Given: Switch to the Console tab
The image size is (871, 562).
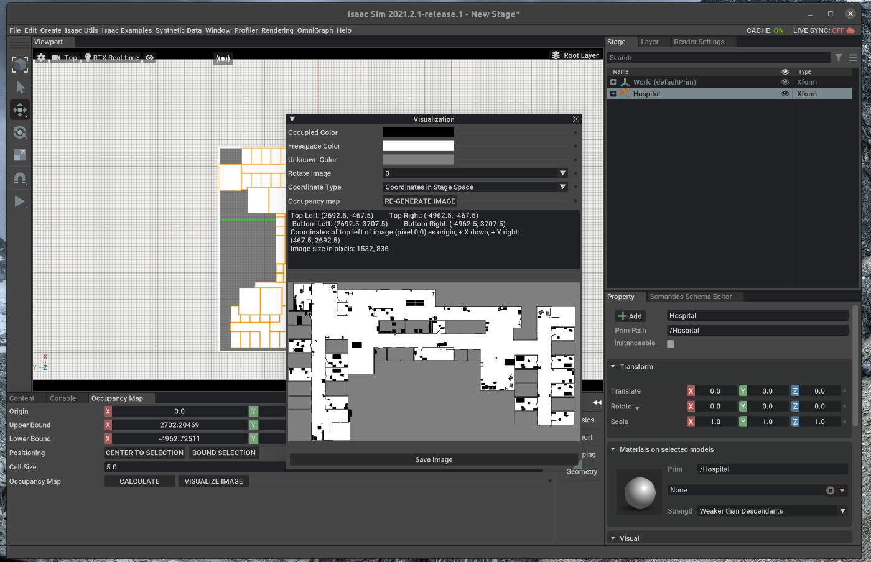Looking at the screenshot, I should tap(63, 398).
